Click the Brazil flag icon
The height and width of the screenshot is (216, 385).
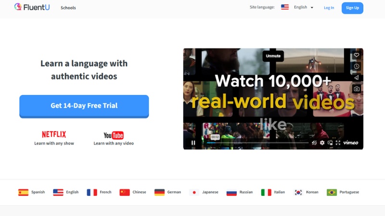pyautogui.click(x=332, y=192)
